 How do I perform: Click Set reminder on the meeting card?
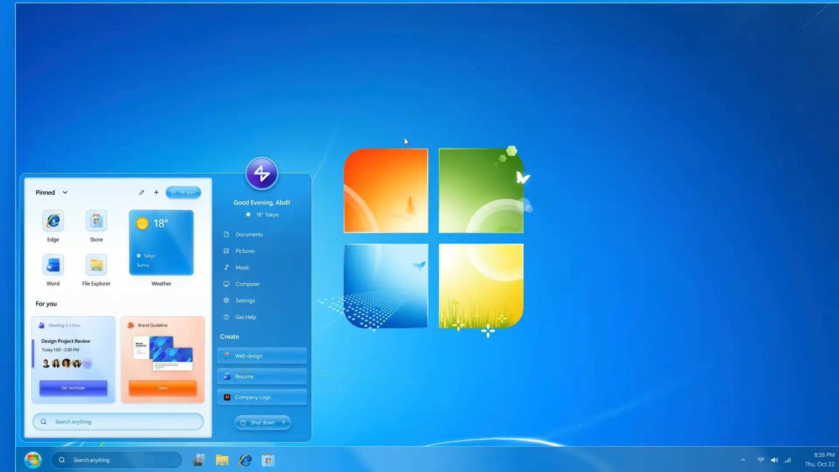click(x=73, y=388)
